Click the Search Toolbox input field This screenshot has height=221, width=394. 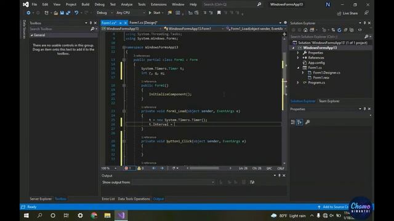60,29
